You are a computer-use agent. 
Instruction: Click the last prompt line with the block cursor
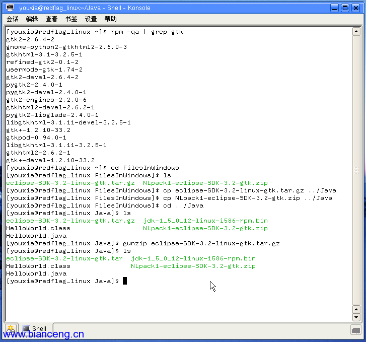[66, 281]
